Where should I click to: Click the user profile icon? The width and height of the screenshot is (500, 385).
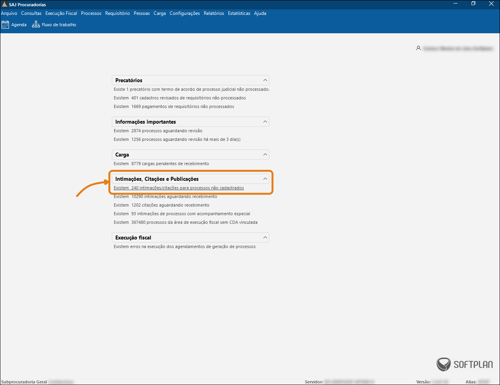tap(418, 48)
